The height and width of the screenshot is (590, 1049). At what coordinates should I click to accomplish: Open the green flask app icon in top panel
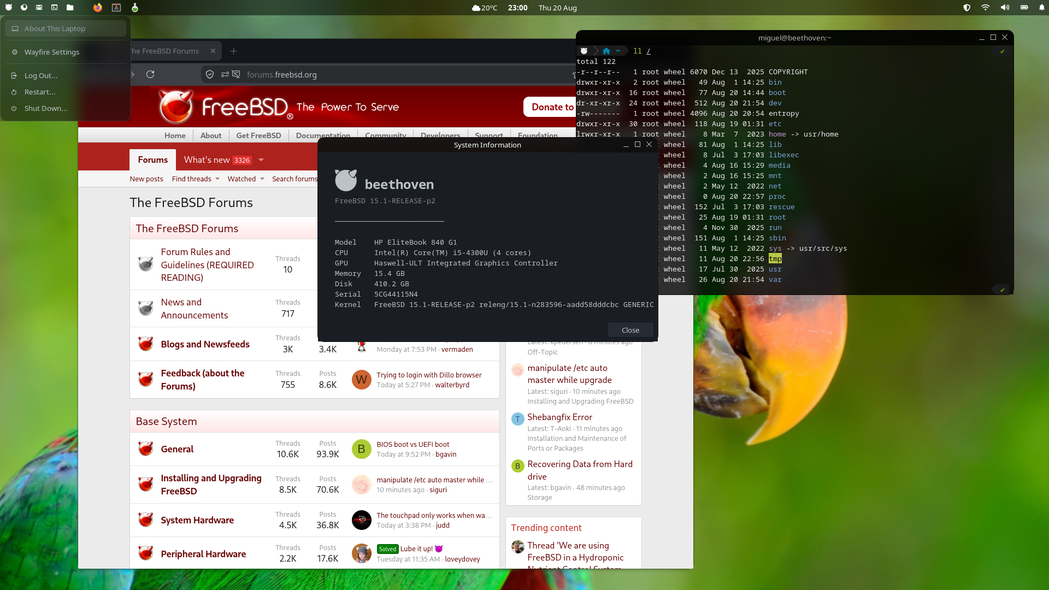(135, 8)
